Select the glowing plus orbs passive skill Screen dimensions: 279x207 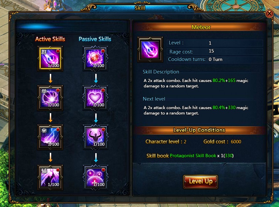click(96, 178)
